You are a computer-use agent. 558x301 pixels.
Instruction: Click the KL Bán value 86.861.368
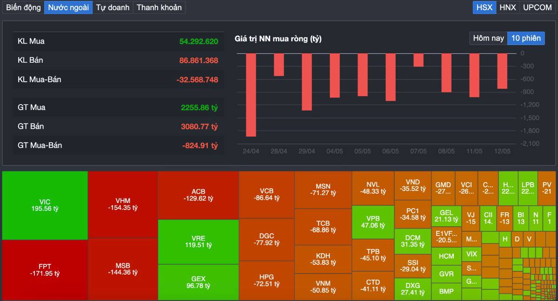(x=199, y=60)
